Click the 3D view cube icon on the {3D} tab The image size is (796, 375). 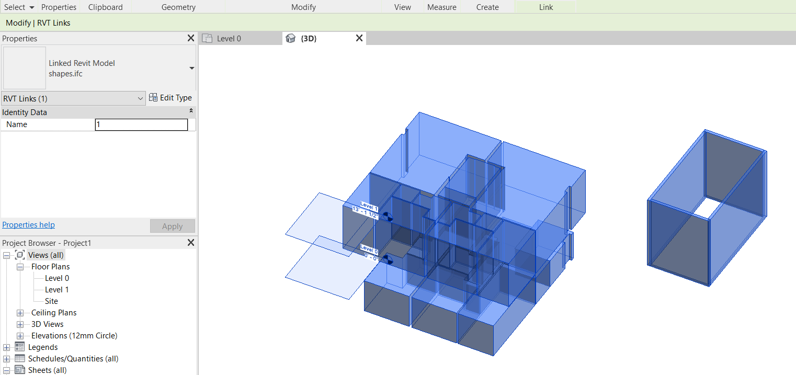tap(291, 38)
